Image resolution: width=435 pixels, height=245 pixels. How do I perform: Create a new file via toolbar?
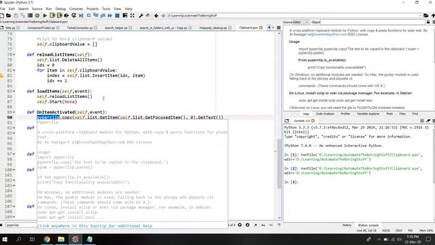(x=2, y=16)
